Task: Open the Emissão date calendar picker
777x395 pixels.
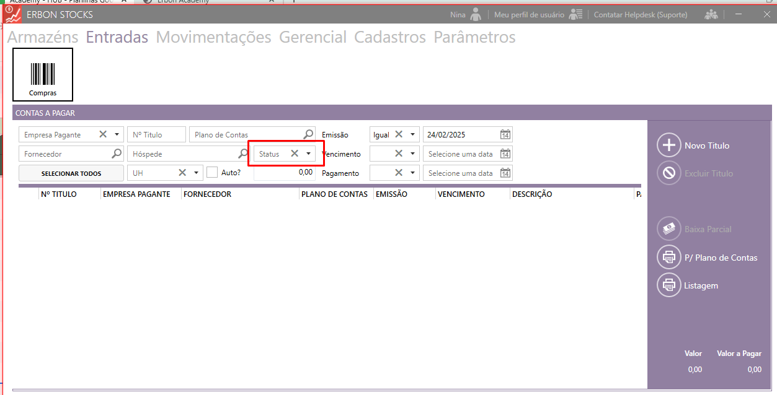Action: coord(505,135)
